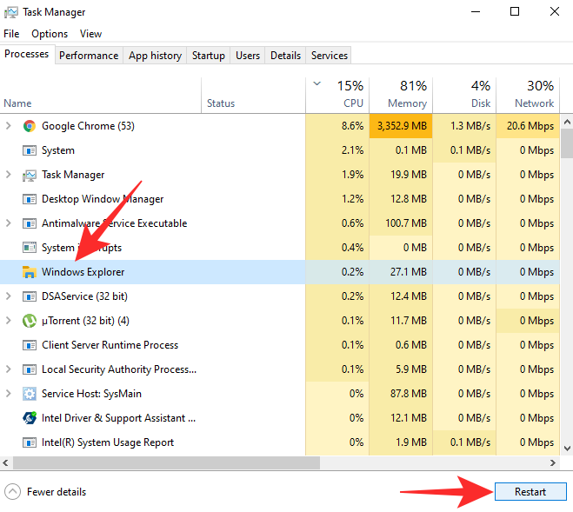Click the Intel Driver & Support Assistant icon
This screenshot has width=573, height=512.
pos(29,418)
